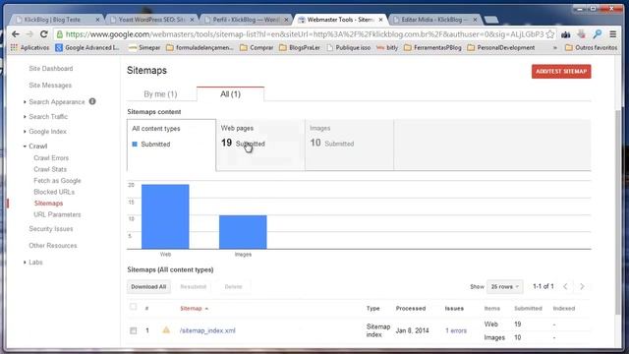Open the /sitemap_index.xml link

(x=207, y=330)
